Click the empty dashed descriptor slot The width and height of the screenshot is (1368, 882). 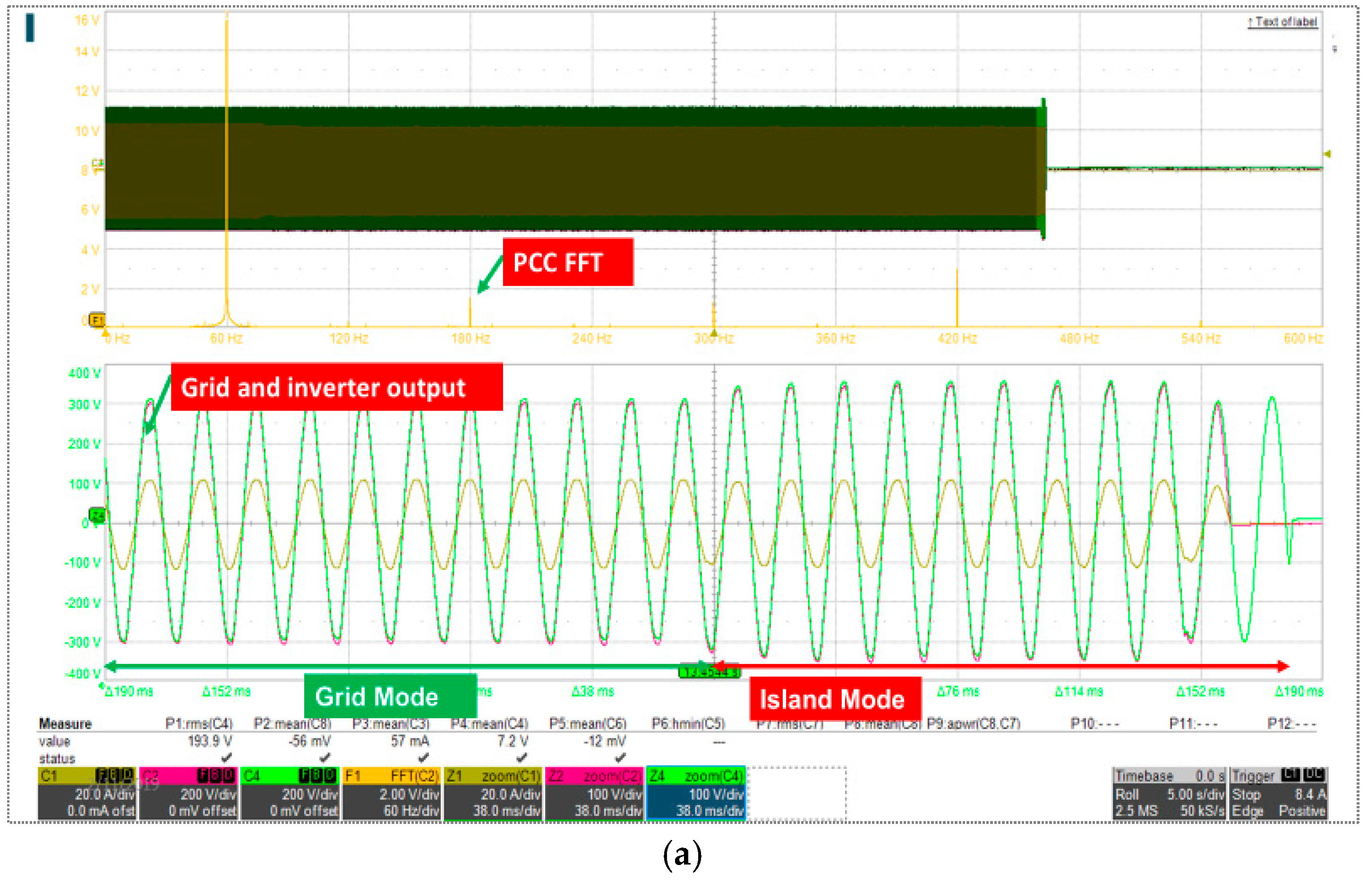tap(796, 794)
